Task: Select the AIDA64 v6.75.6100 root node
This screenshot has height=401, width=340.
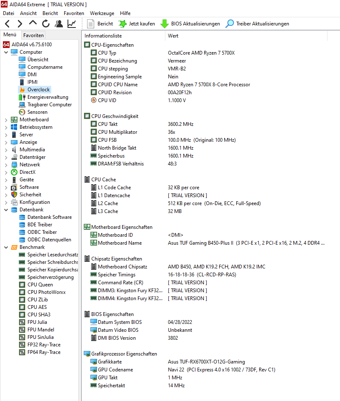Action: click(32, 45)
